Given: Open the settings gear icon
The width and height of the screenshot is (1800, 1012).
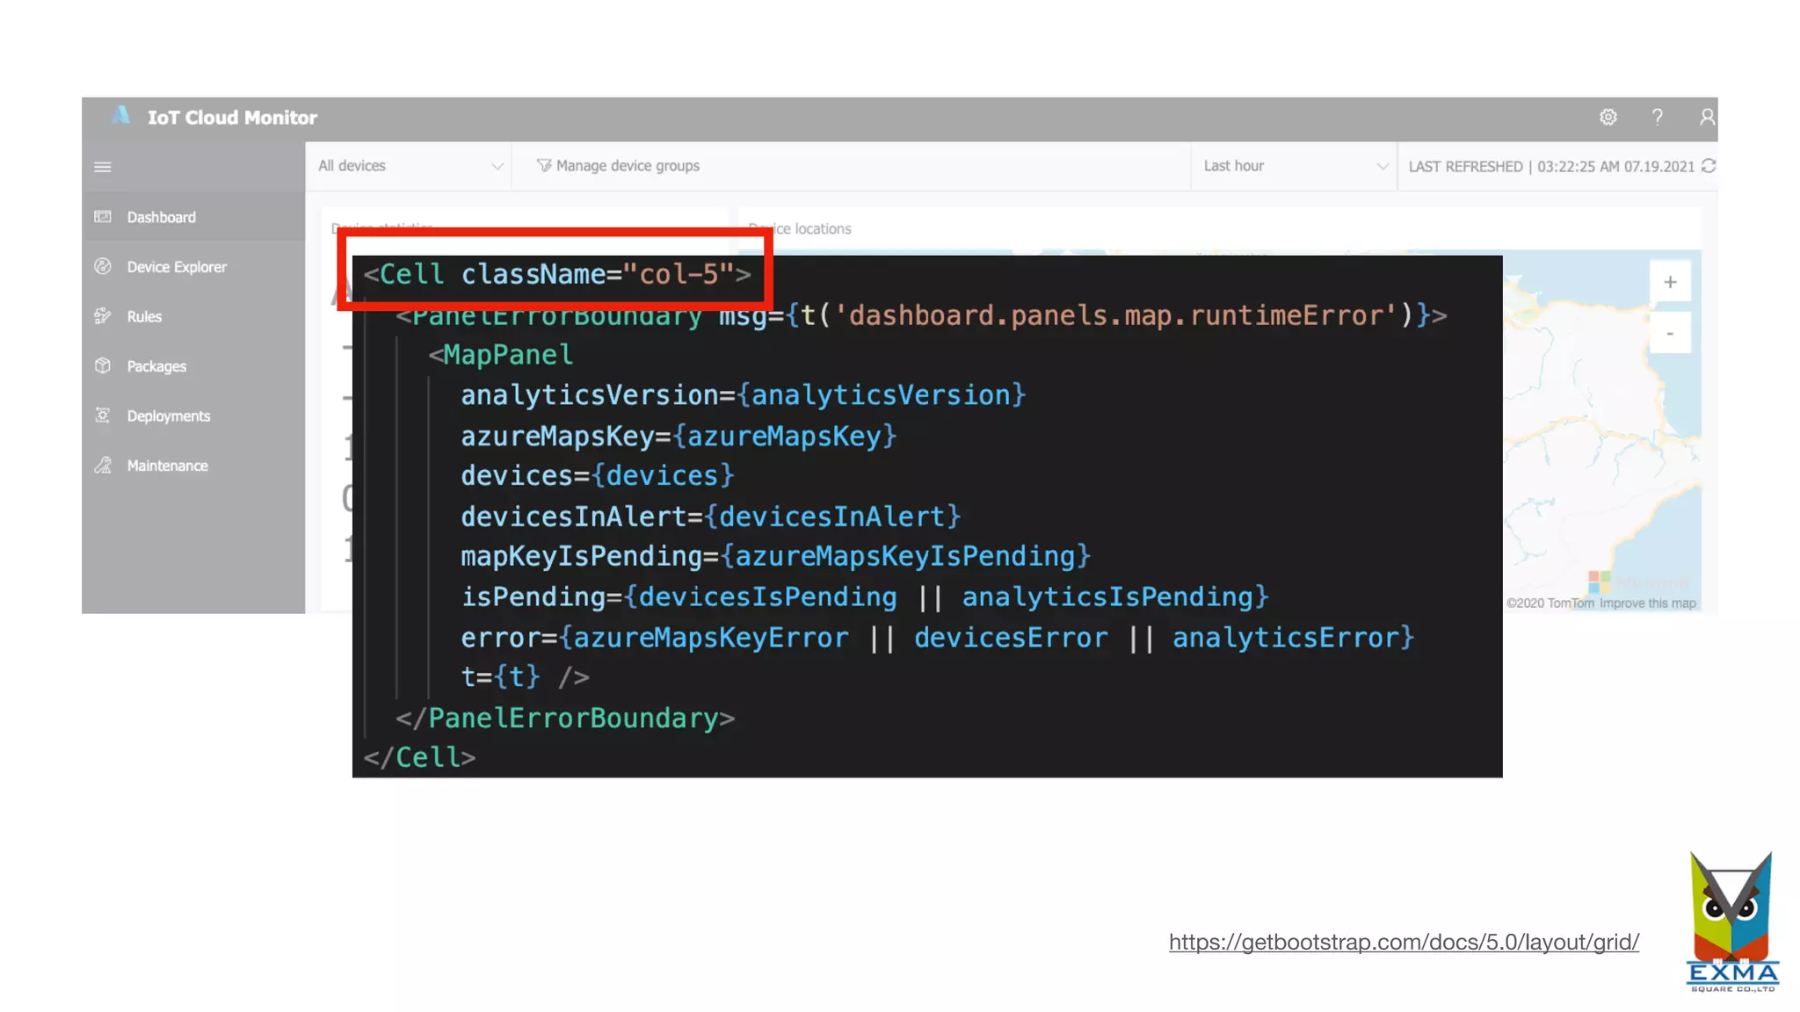Looking at the screenshot, I should [1608, 117].
